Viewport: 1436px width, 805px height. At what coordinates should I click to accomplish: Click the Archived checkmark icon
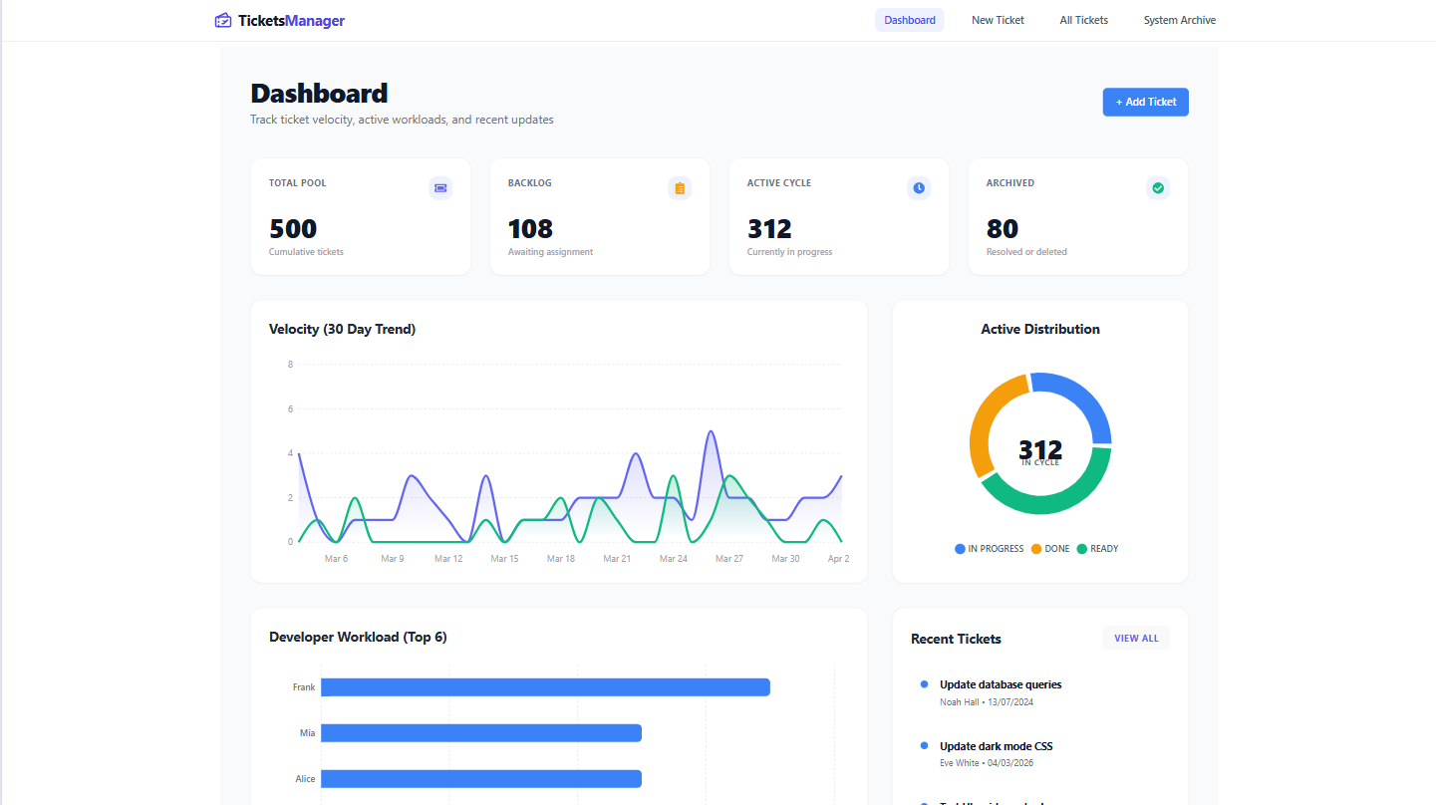[1158, 188]
